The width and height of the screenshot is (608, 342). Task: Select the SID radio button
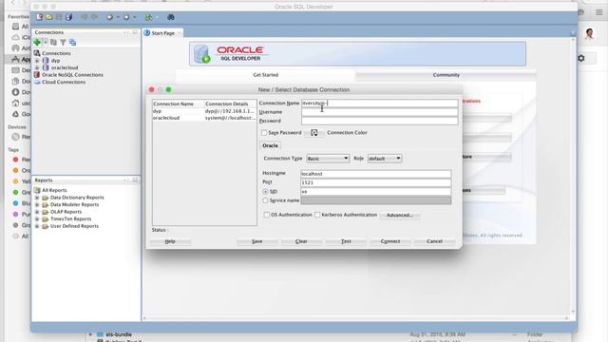(265, 192)
